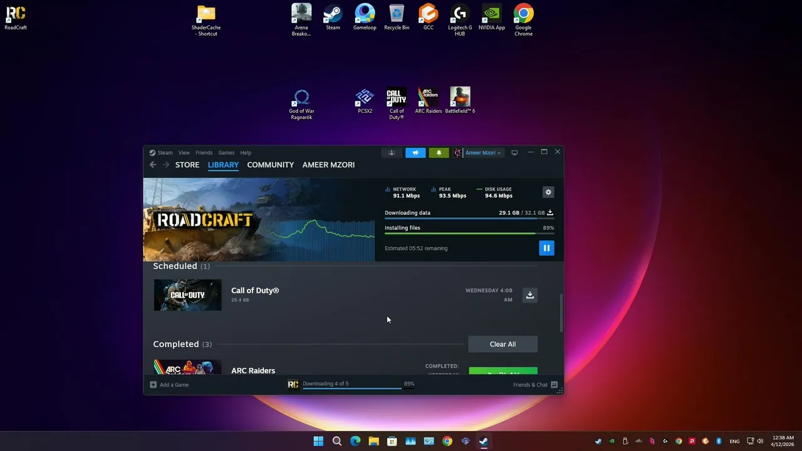Click the Add a Game plus icon
The height and width of the screenshot is (451, 802).
(x=153, y=385)
